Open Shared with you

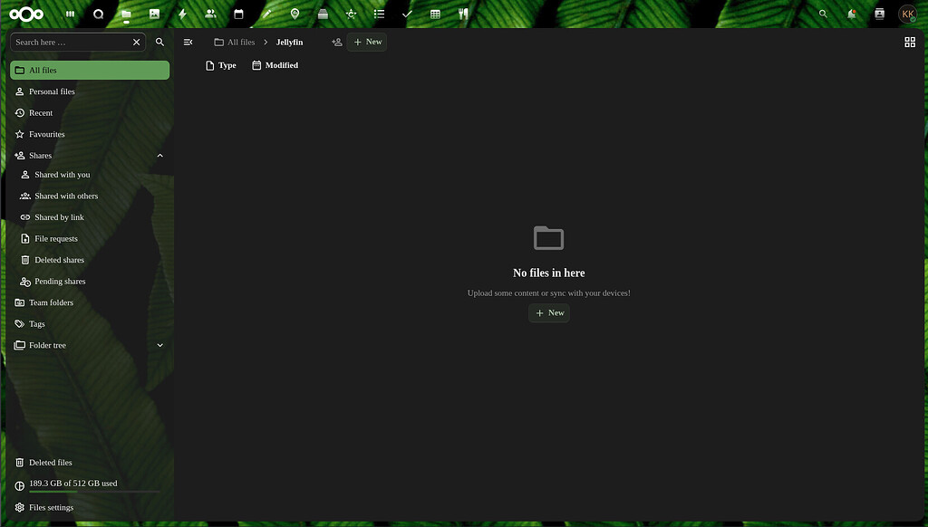click(92, 175)
